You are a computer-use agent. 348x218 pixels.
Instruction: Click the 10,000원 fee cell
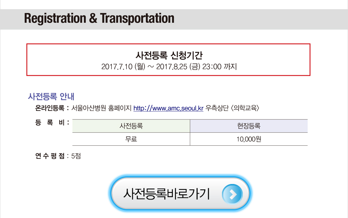pos(249,139)
